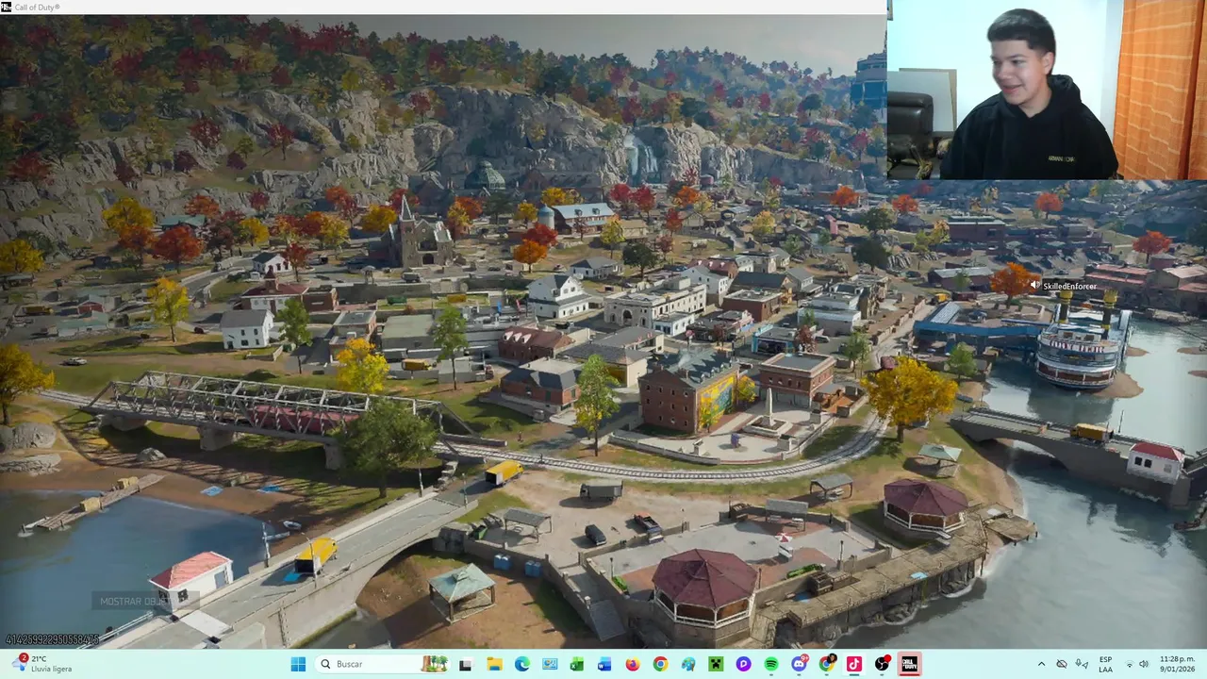Open File Explorer from the taskbar

point(494,664)
